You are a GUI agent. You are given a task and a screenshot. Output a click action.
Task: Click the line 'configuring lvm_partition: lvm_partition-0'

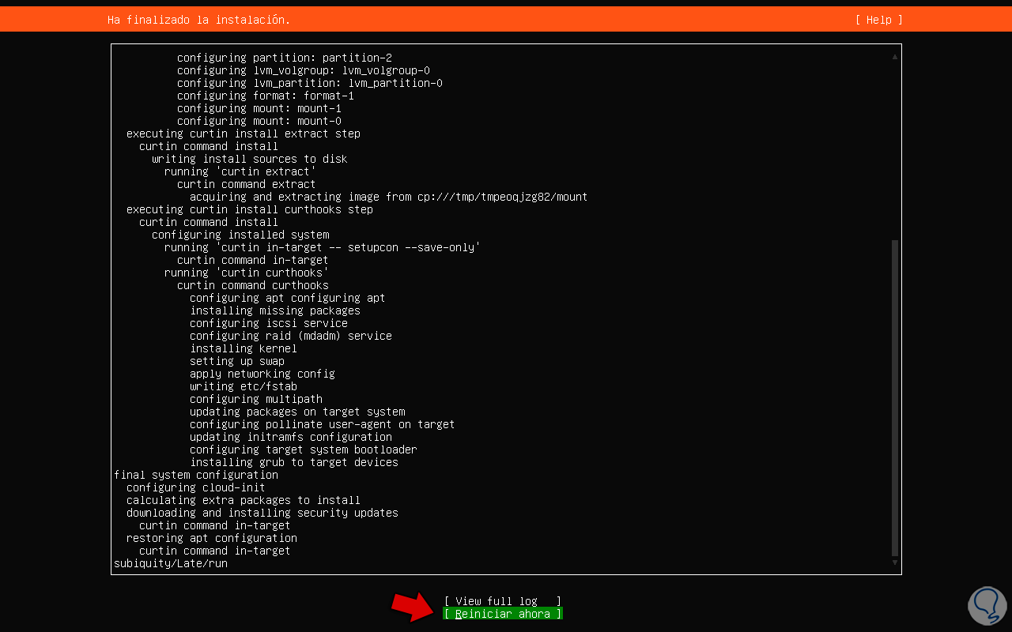coord(310,83)
